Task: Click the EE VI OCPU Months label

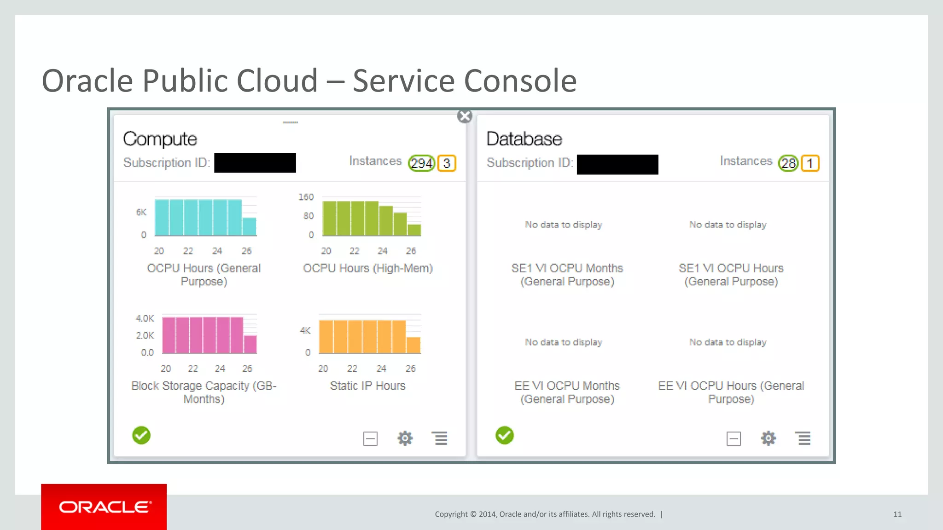Action: (567, 392)
